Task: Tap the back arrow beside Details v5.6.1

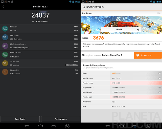Action: pos(4,7)
